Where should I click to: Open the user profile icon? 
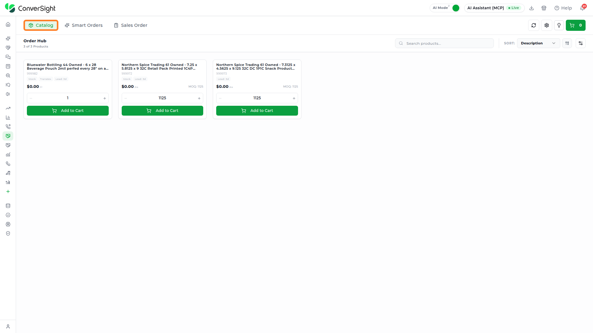(8, 327)
